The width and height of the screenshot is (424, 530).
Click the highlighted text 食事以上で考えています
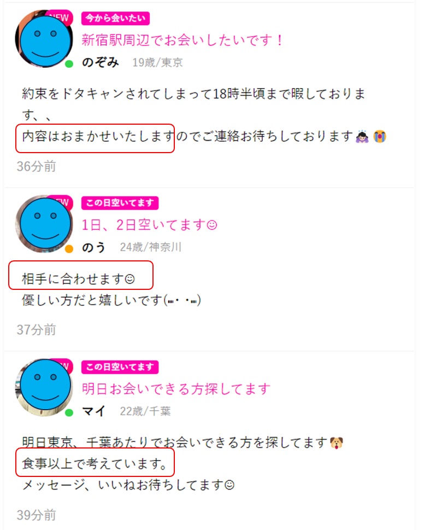(x=95, y=463)
